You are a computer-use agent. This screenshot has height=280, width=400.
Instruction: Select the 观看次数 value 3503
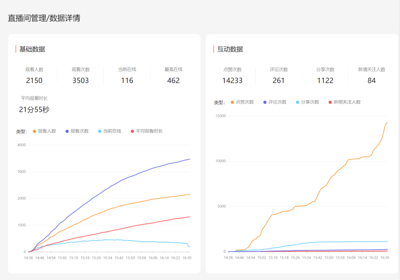81,81
